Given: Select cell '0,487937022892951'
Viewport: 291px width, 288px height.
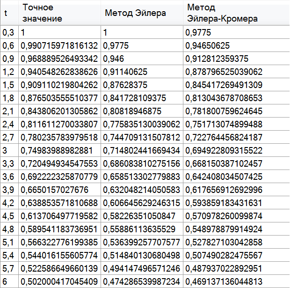Looking at the screenshot, I should point(237,268).
